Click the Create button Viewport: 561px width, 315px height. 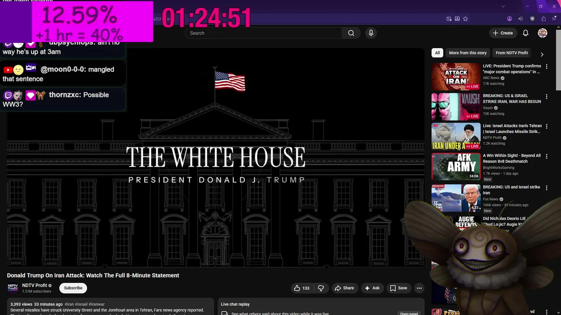pos(502,33)
